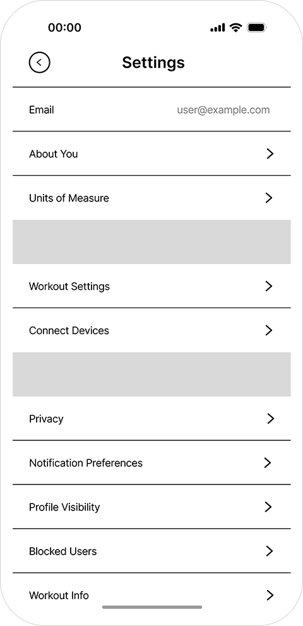The height and width of the screenshot is (626, 303).
Task: Select the About You label
Action: [x=54, y=154]
